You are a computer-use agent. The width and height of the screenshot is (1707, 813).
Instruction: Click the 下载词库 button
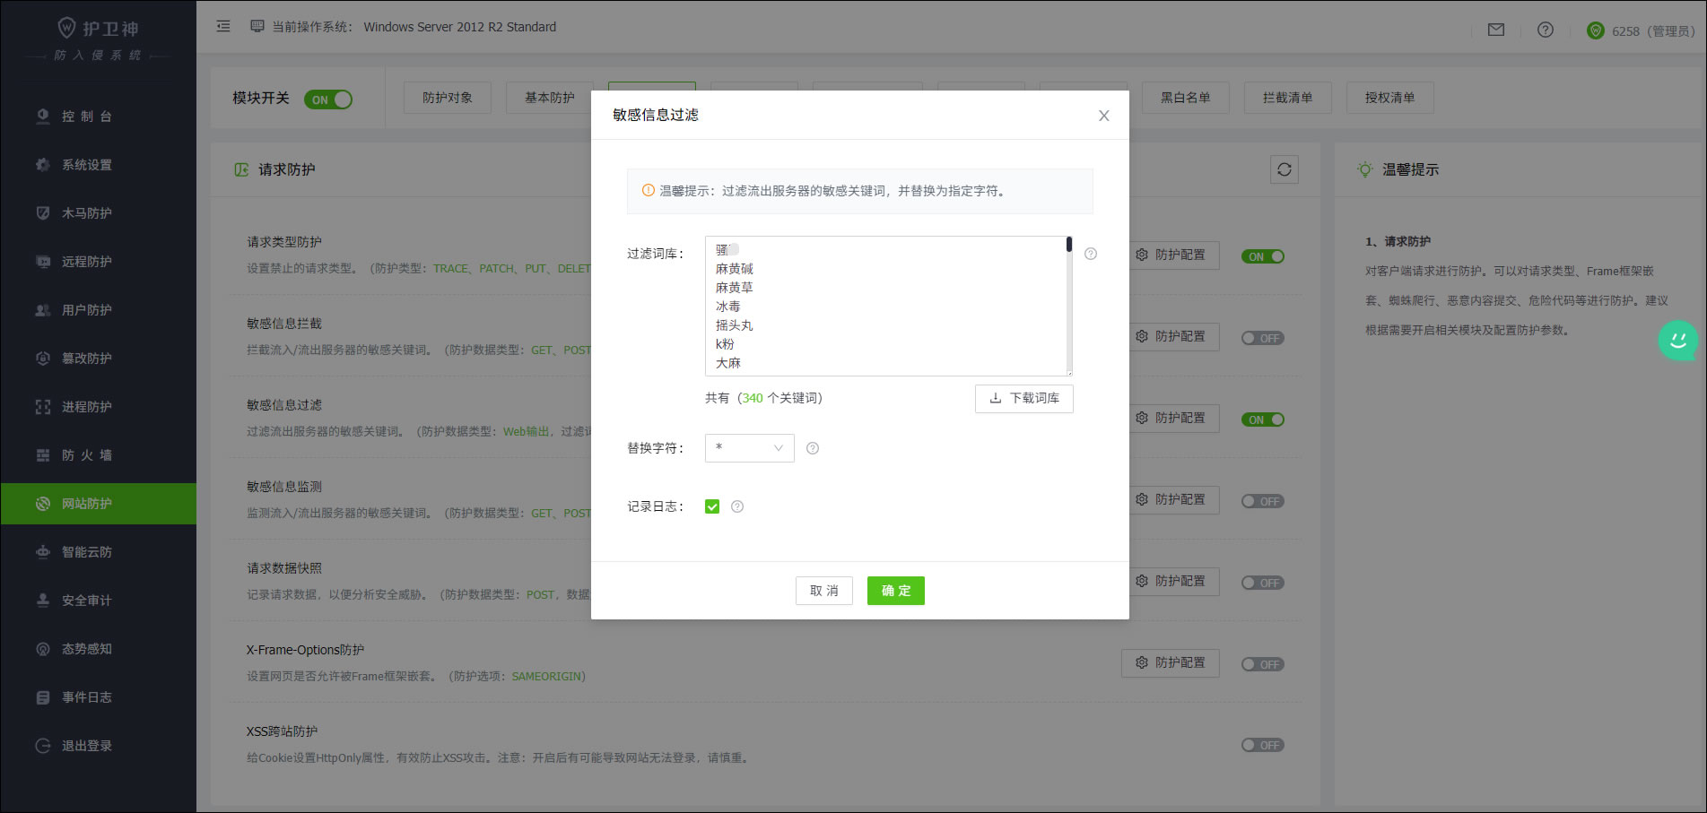(1023, 398)
